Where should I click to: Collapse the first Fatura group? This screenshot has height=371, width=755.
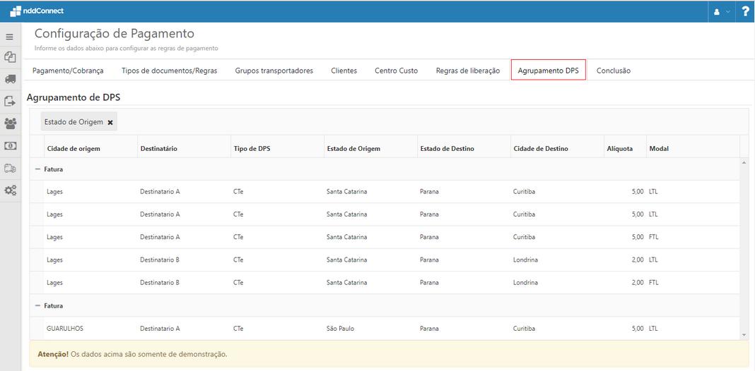click(37, 169)
